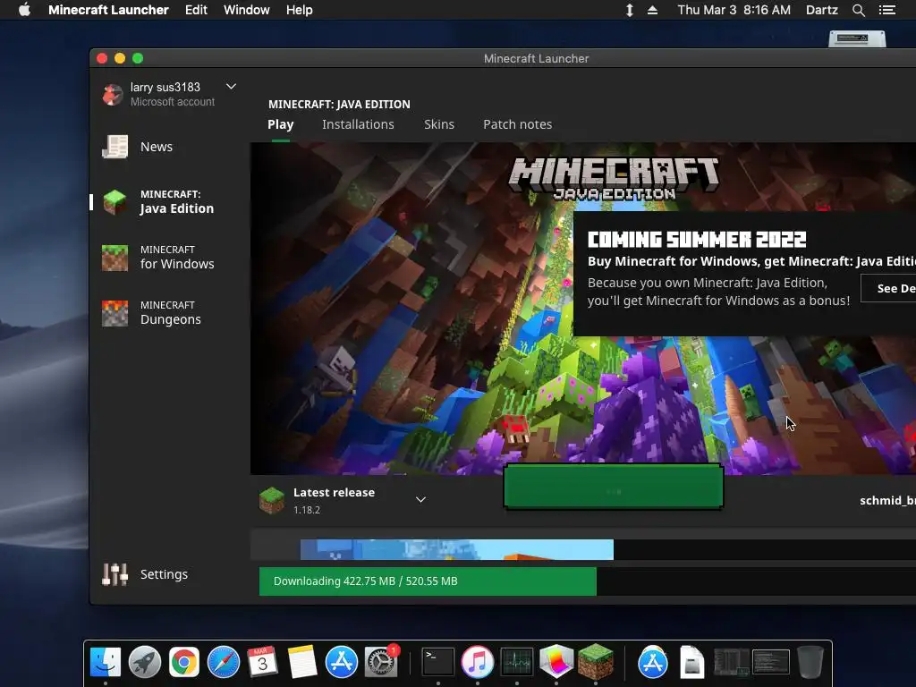Open System Preferences with the badge
The width and height of the screenshot is (916, 687).
pos(381,663)
